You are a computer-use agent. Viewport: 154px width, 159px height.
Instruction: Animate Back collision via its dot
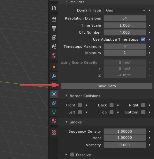118,105
